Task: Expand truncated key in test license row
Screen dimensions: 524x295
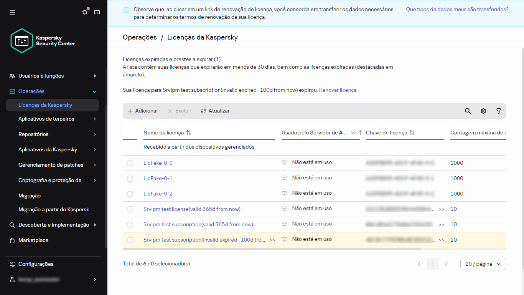Action: (442, 209)
